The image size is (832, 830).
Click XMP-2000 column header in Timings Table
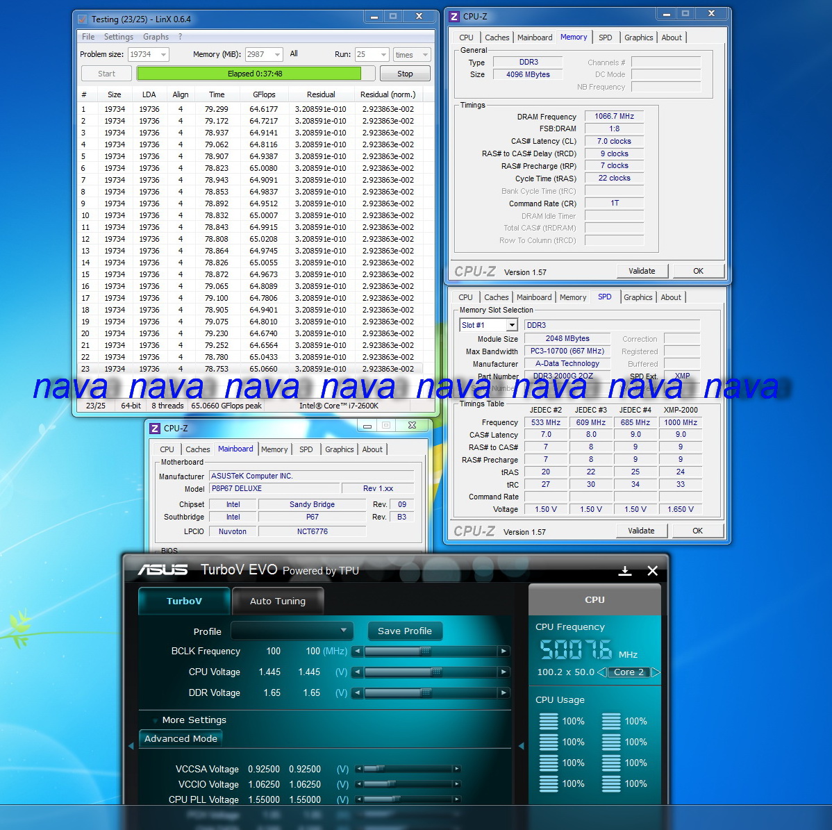coord(681,410)
